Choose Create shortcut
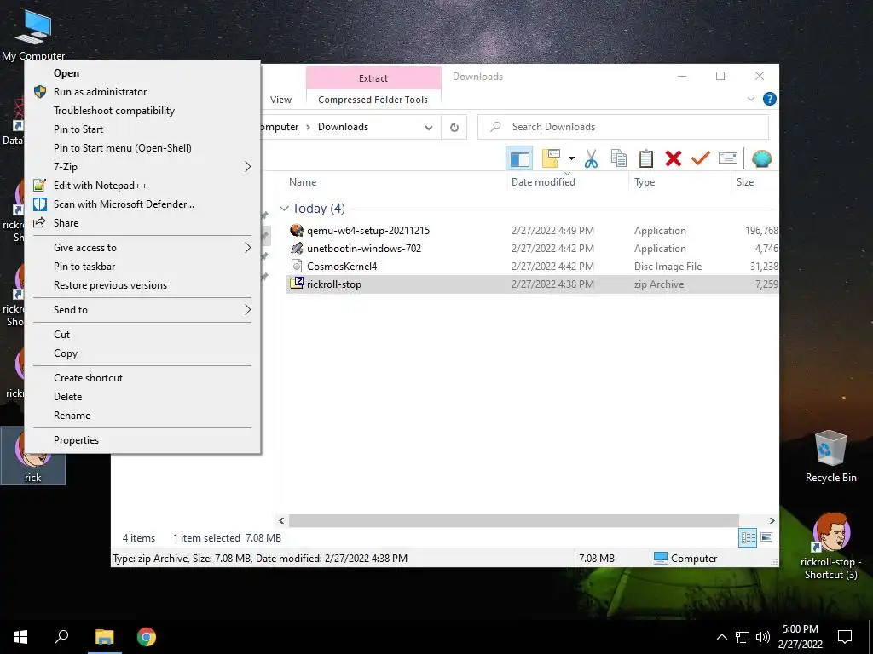 (142, 377)
